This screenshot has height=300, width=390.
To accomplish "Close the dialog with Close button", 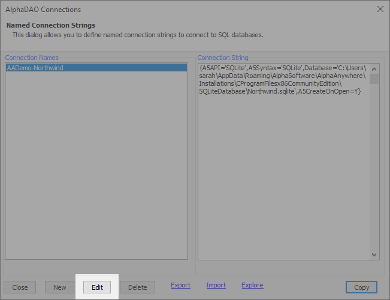I will click(x=20, y=287).
